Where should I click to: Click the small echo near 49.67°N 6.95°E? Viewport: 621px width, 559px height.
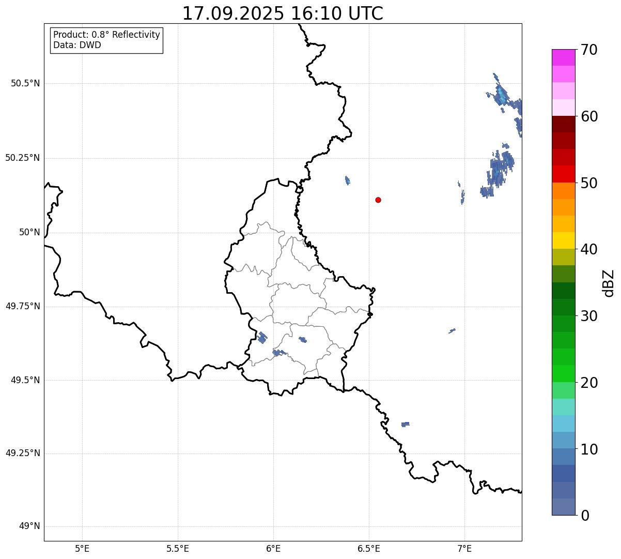click(x=452, y=330)
